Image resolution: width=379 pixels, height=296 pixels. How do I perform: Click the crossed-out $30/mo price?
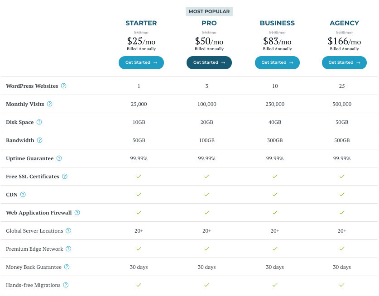pos(141,33)
